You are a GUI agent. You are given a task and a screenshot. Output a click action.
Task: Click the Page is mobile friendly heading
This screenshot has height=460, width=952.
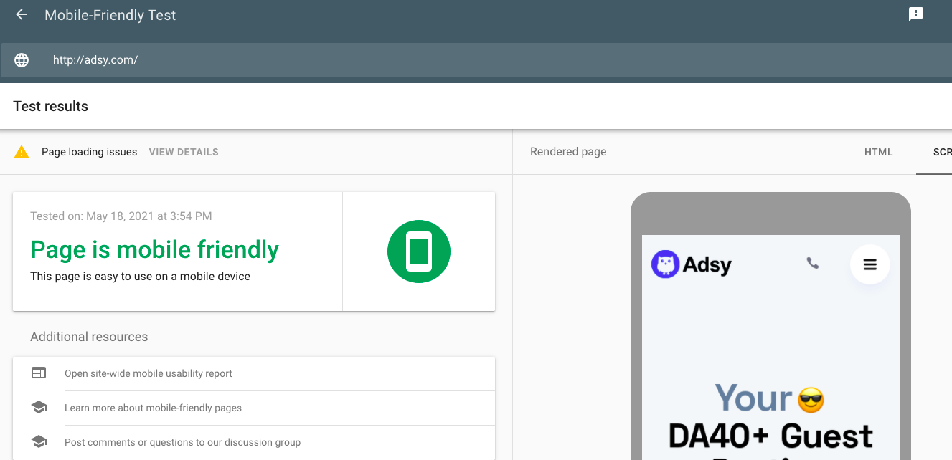coord(154,249)
